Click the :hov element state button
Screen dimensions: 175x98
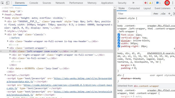click(155, 14)
